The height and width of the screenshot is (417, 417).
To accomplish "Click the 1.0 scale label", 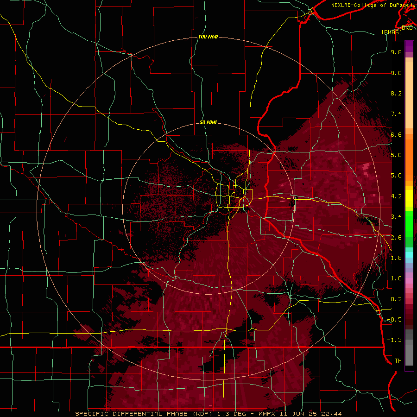I will pyautogui.click(x=396, y=278).
